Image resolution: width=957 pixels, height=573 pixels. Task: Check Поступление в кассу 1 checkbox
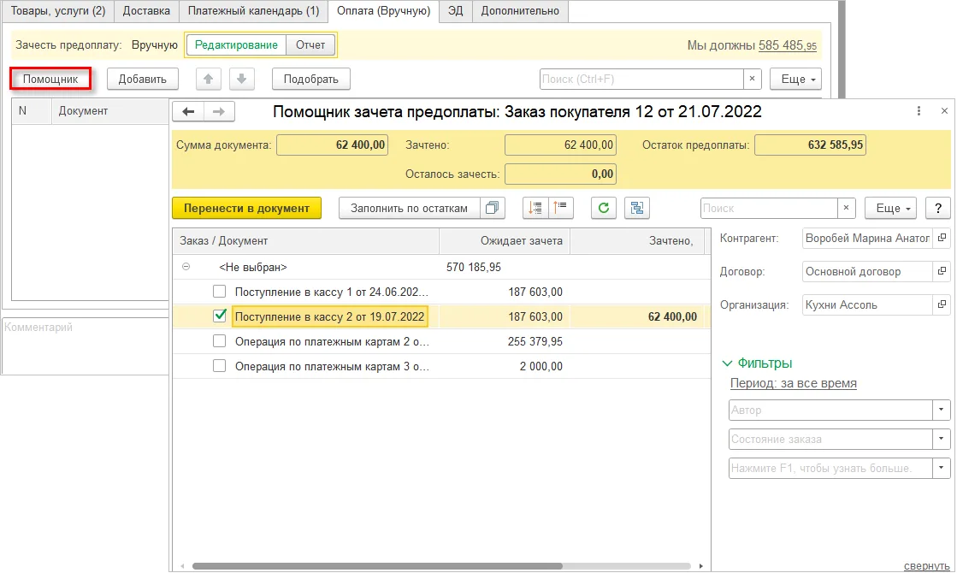point(219,292)
